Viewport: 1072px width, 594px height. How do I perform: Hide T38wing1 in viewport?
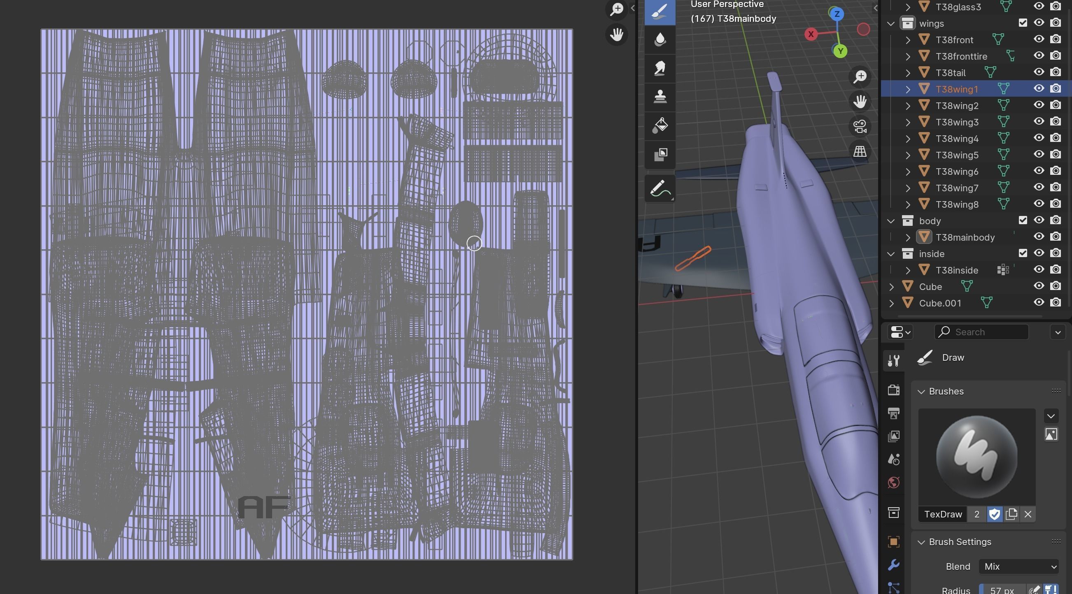click(1039, 88)
